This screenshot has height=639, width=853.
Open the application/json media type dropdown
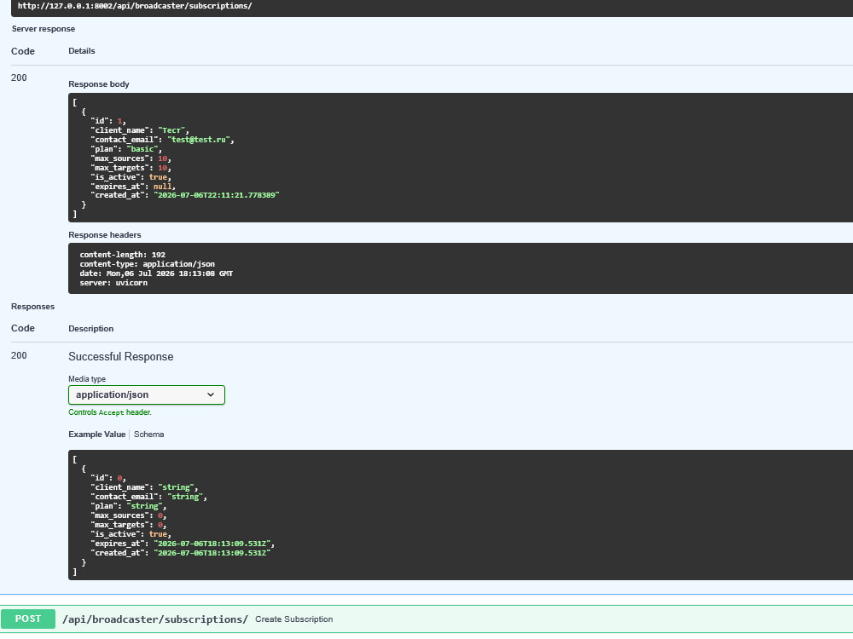(147, 395)
